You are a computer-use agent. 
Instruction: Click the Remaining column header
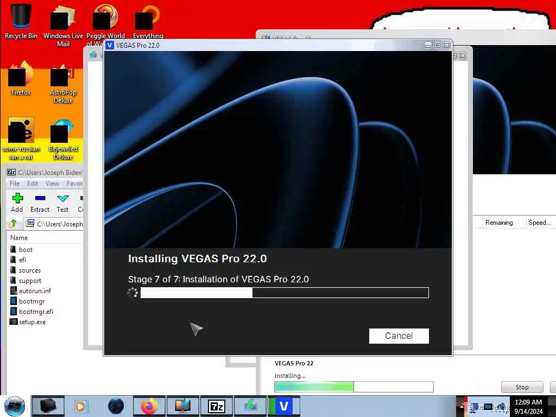[x=499, y=222]
